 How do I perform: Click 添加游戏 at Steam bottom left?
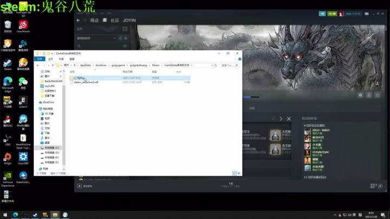pos(84,186)
